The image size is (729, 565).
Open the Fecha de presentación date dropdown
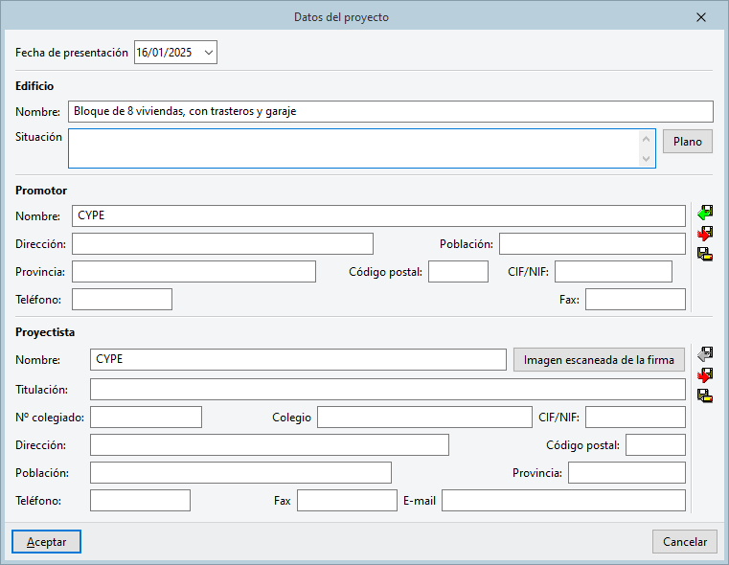209,53
